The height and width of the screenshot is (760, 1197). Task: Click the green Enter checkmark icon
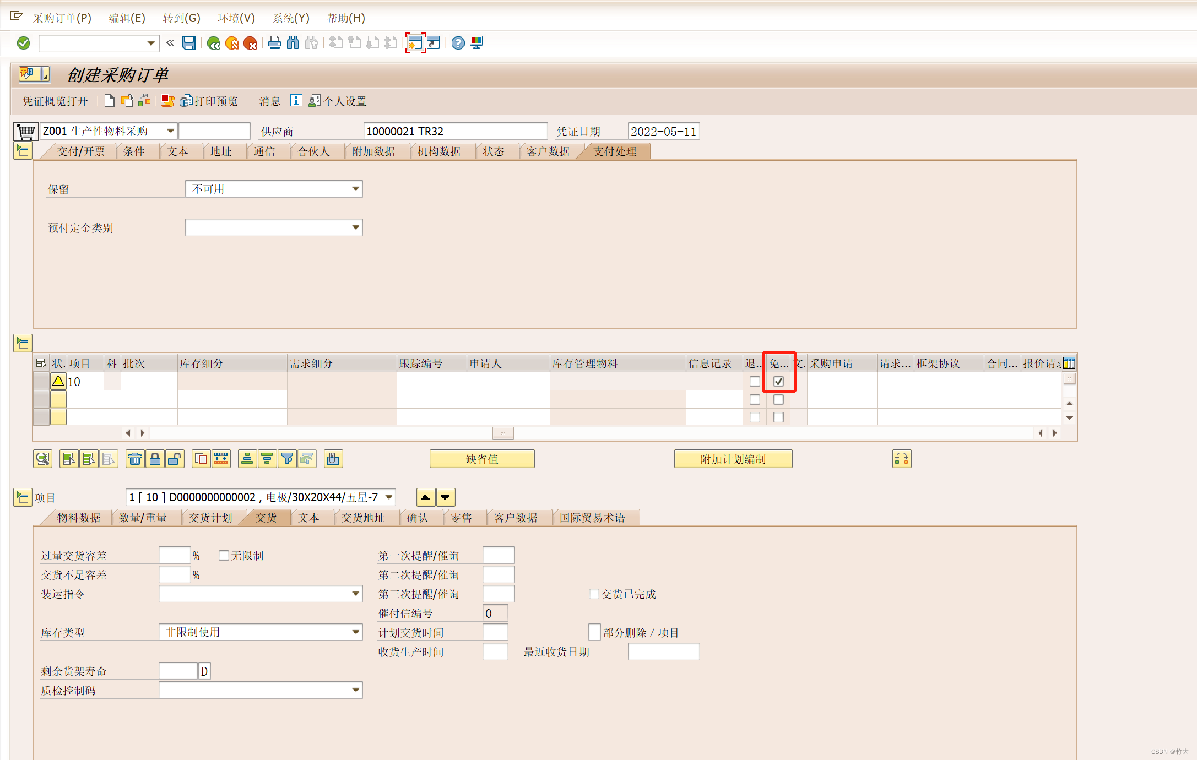(24, 43)
